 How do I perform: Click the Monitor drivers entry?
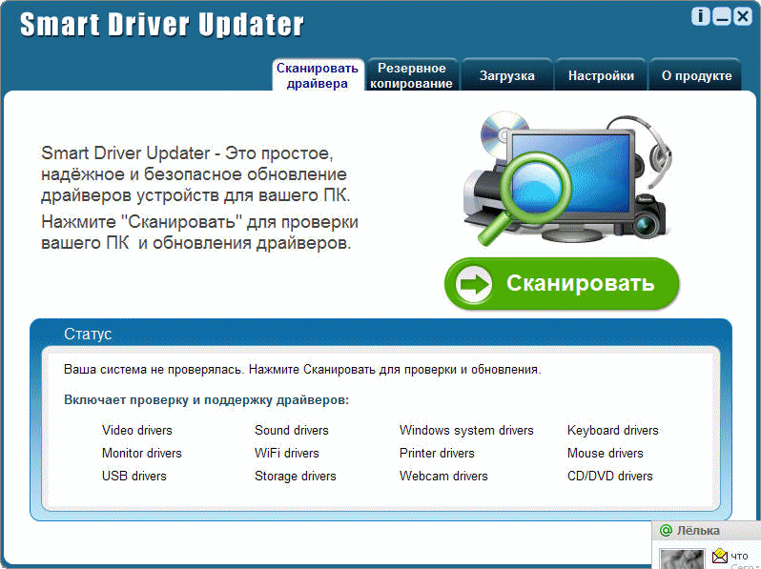142,453
